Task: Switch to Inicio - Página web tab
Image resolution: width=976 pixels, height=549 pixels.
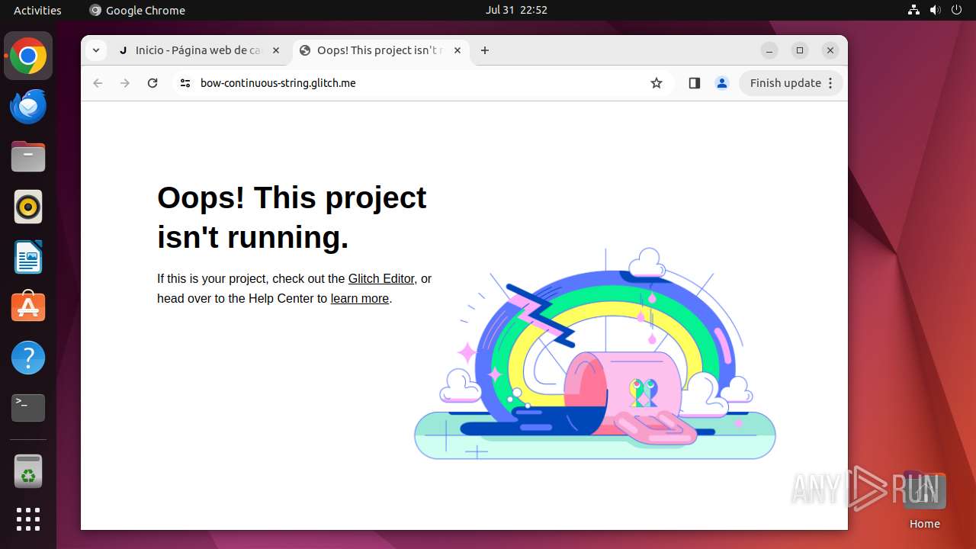Action: [199, 50]
